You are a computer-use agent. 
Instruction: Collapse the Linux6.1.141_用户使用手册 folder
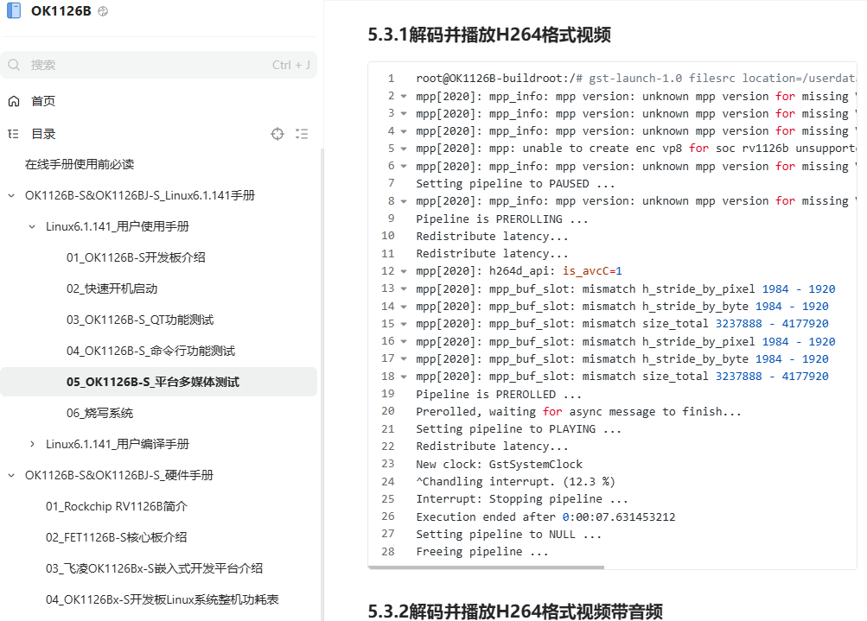[x=32, y=226]
